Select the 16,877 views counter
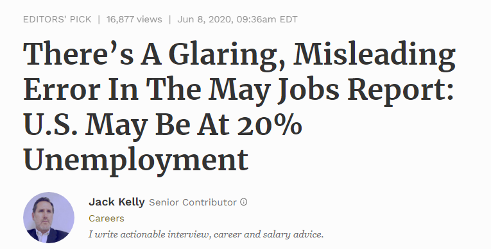This screenshot has height=249, width=491. coord(134,19)
